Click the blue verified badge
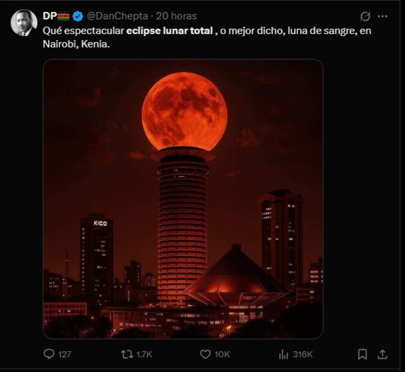This screenshot has width=405, height=372. point(78,16)
